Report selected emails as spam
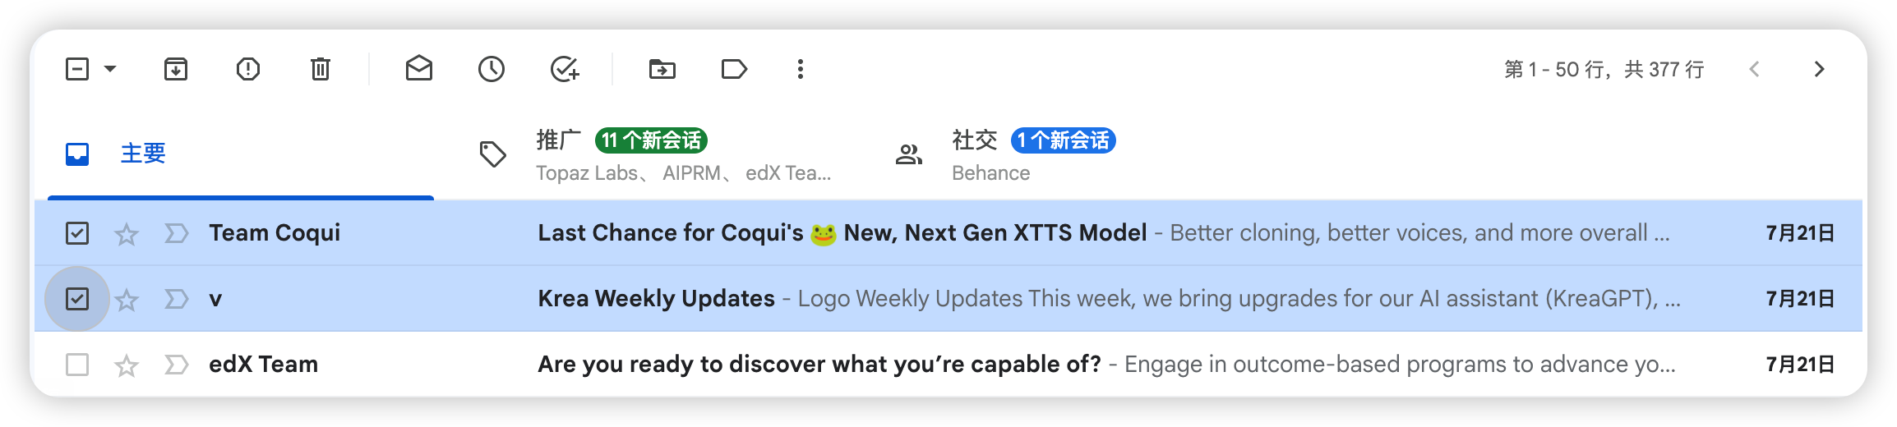The image size is (1897, 427). click(x=248, y=69)
